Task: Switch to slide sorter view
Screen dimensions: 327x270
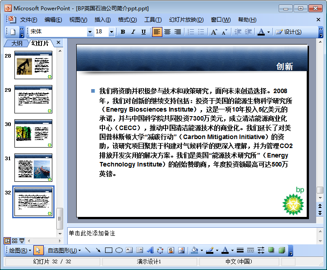Action: coord(14,241)
